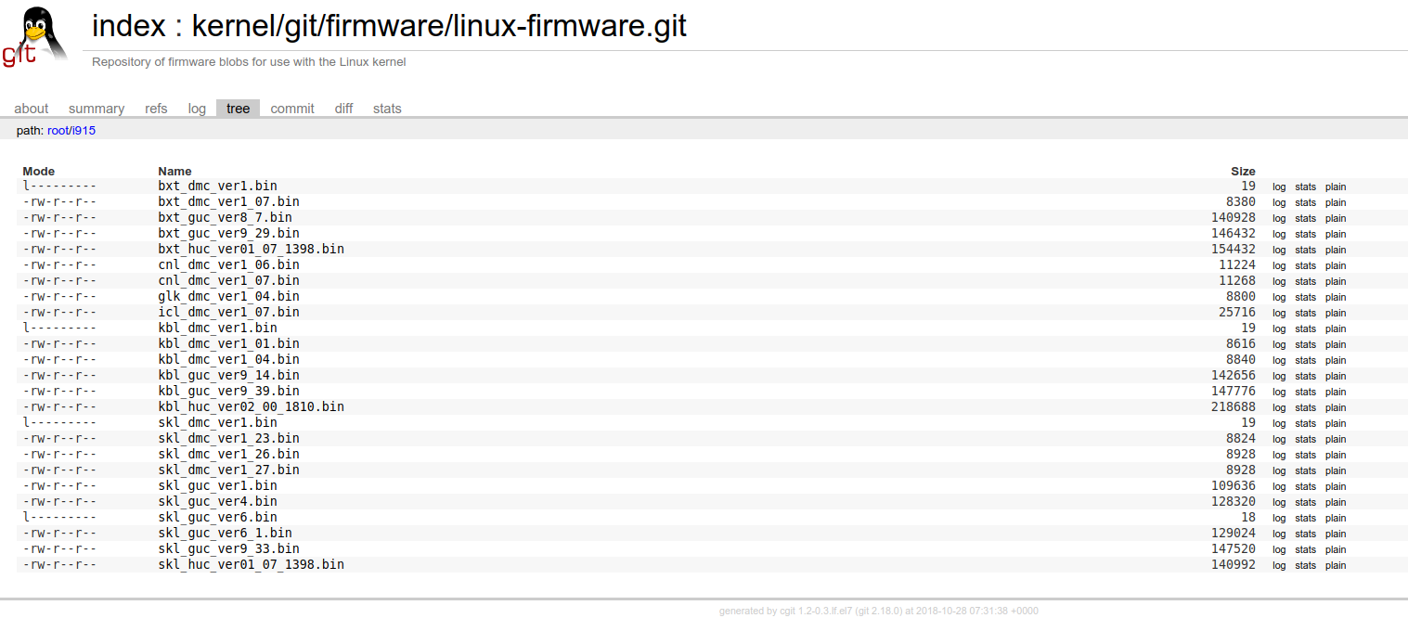Viewport: 1408px width, 631px height.
Task: View log for bxt_dmc_ver1.bin
Action: click(1279, 187)
